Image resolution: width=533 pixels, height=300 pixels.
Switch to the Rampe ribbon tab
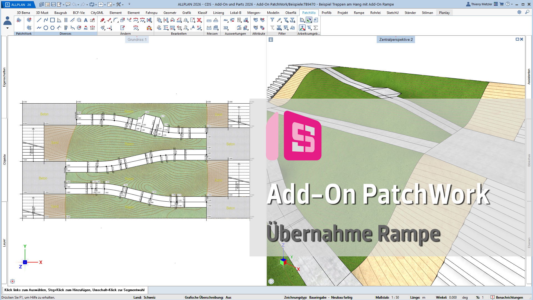(x=359, y=13)
